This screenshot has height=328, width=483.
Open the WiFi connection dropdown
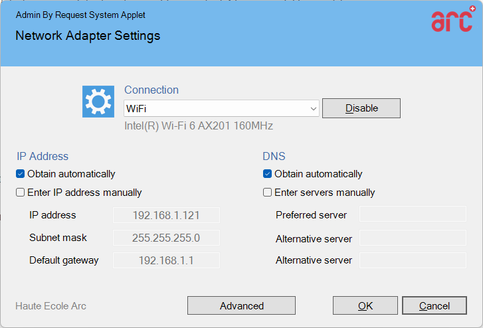[221, 108]
